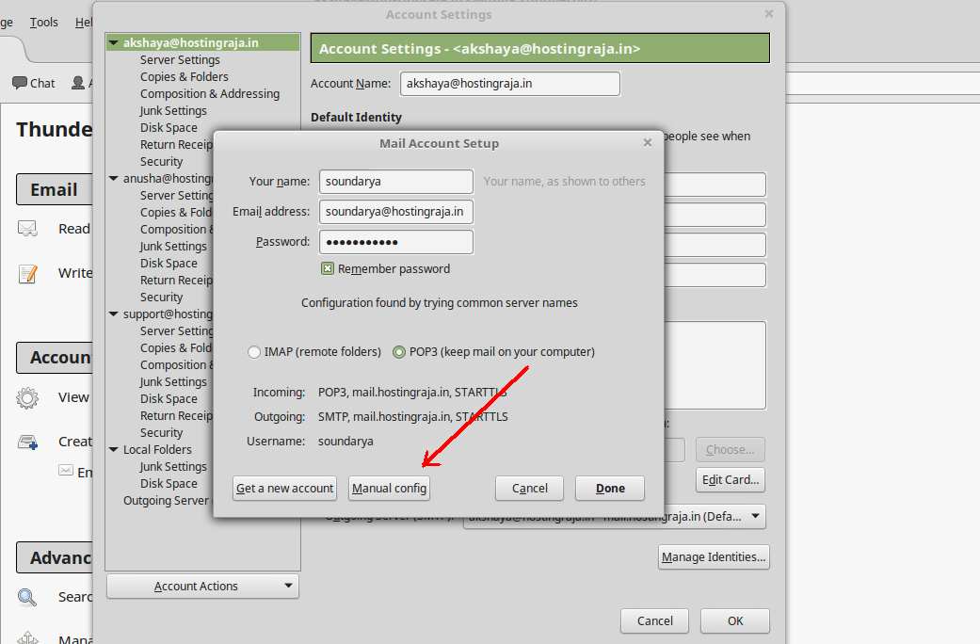Screen dimensions: 980x644
Task: Collapse the anusha@hostingraja account tree
Action: (x=114, y=178)
